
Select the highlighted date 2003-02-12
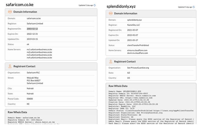[32, 29]
